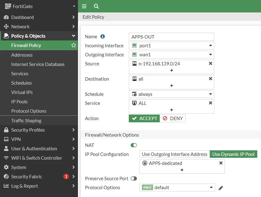Viewport: 261px width, 197px height.
Task: Click the Network arrows icon
Action: click(6, 26)
